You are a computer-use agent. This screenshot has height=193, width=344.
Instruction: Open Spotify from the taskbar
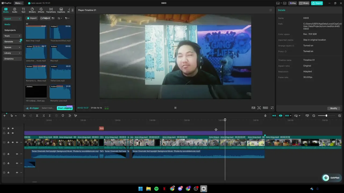click(x=156, y=189)
